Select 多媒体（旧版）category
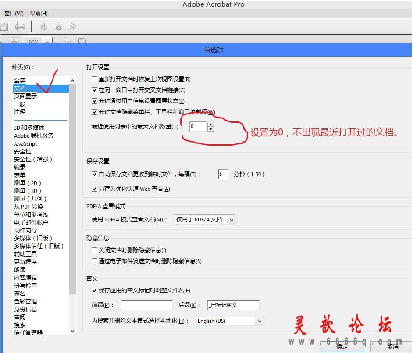This screenshot has height=353, width=413. coord(33,238)
